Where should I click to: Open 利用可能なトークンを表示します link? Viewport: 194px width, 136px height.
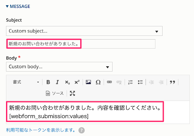[x=41, y=130]
